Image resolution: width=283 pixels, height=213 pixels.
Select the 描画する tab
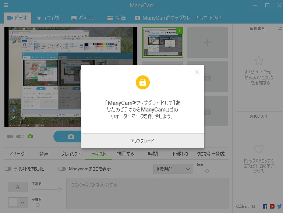click(x=125, y=154)
